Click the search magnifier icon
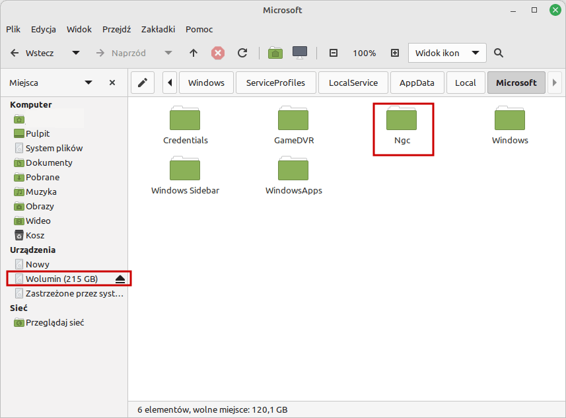The image size is (566, 418). click(499, 53)
